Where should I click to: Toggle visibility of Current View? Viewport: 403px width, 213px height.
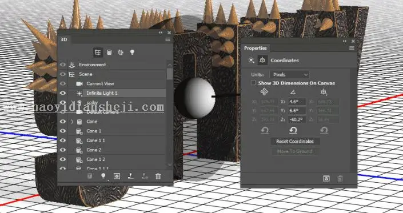pos(63,84)
